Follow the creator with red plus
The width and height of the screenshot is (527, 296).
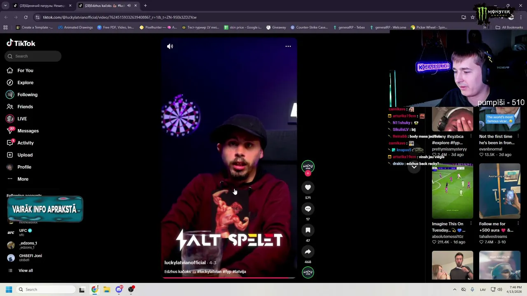308,173
